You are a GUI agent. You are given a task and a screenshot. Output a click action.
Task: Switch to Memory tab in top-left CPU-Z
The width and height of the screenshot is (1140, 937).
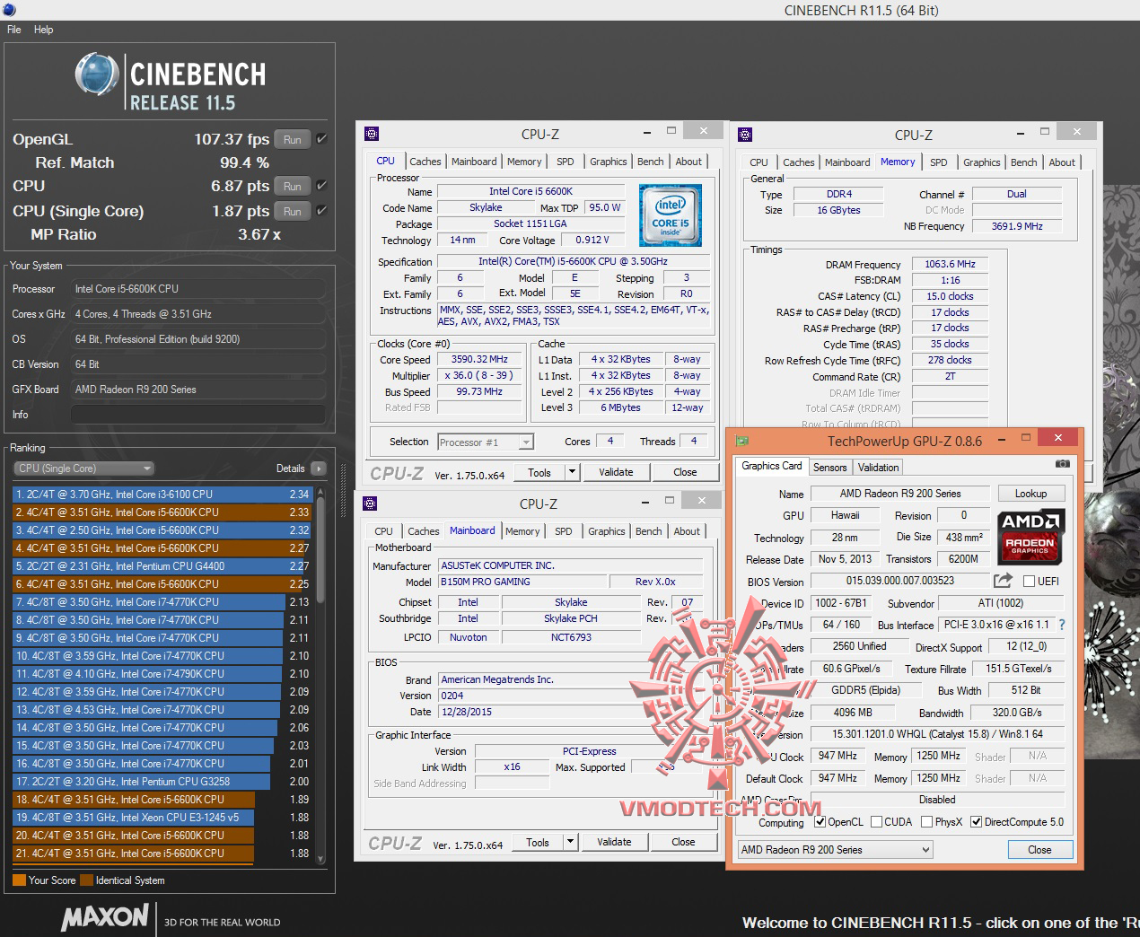(524, 162)
